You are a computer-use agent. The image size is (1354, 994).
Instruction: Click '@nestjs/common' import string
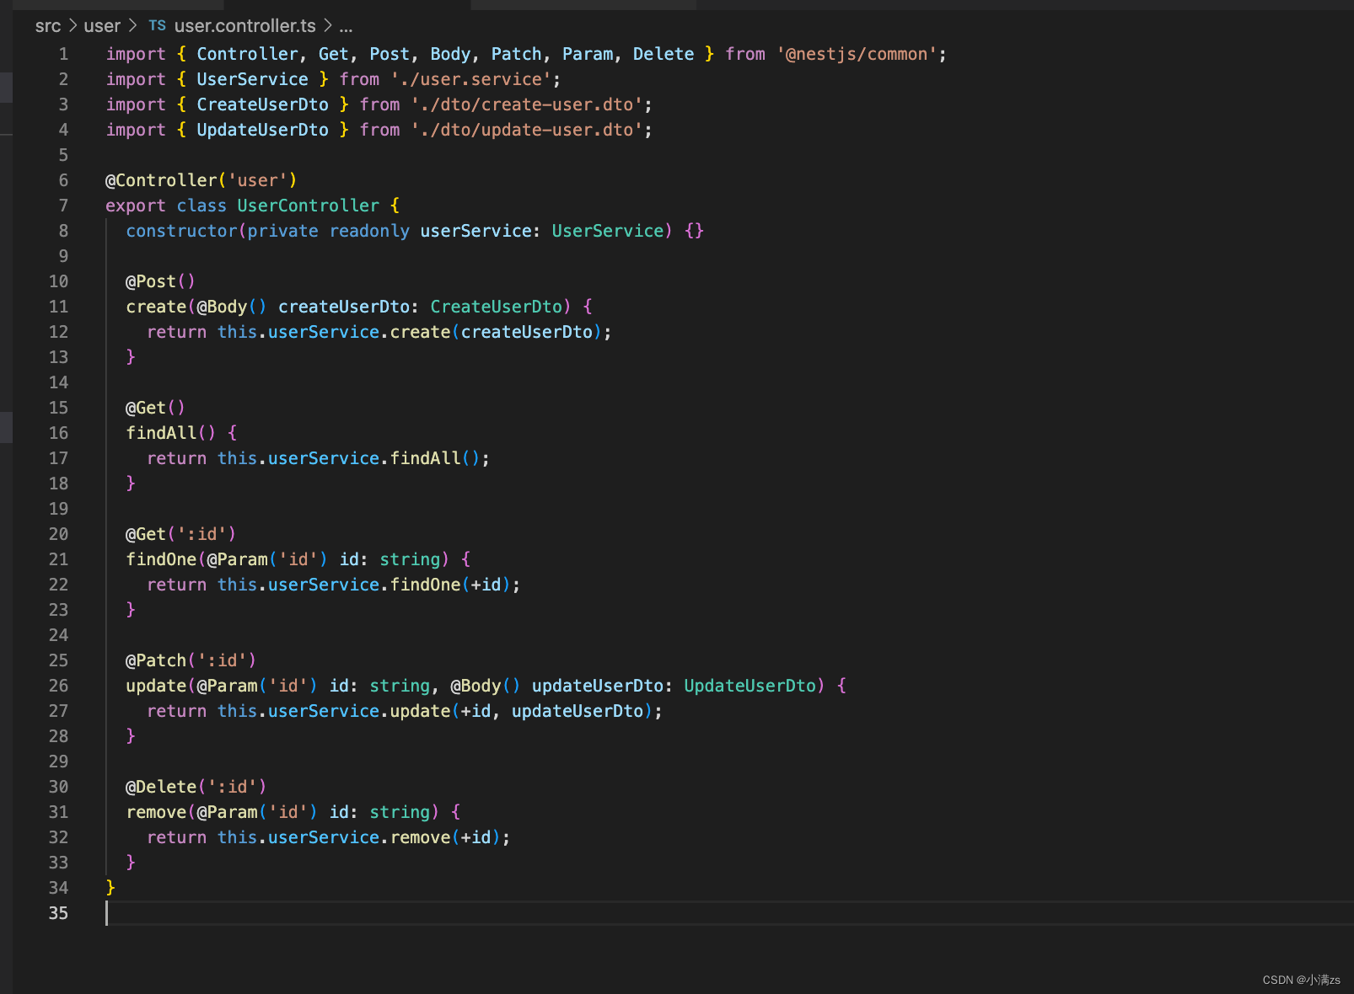point(857,54)
